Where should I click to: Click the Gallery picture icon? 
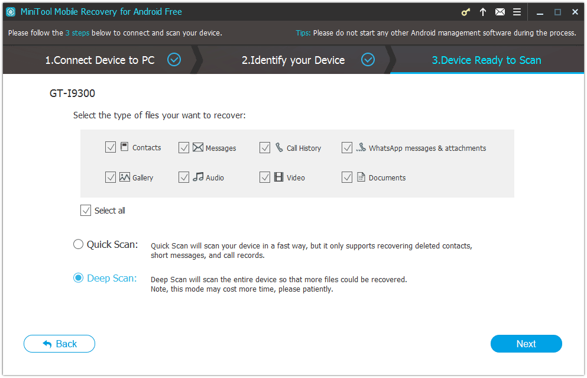pos(125,177)
